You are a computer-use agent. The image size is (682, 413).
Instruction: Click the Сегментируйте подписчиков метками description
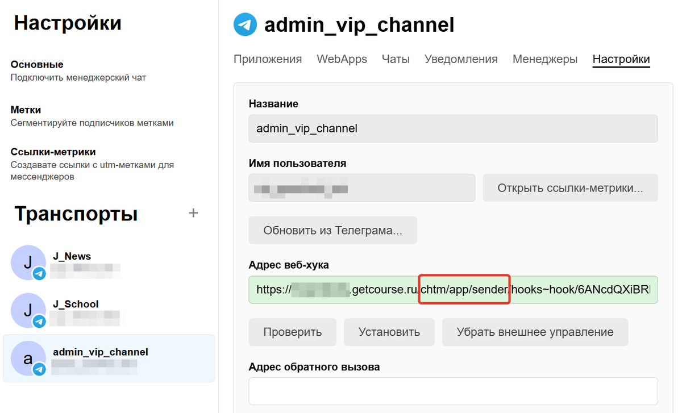point(92,123)
